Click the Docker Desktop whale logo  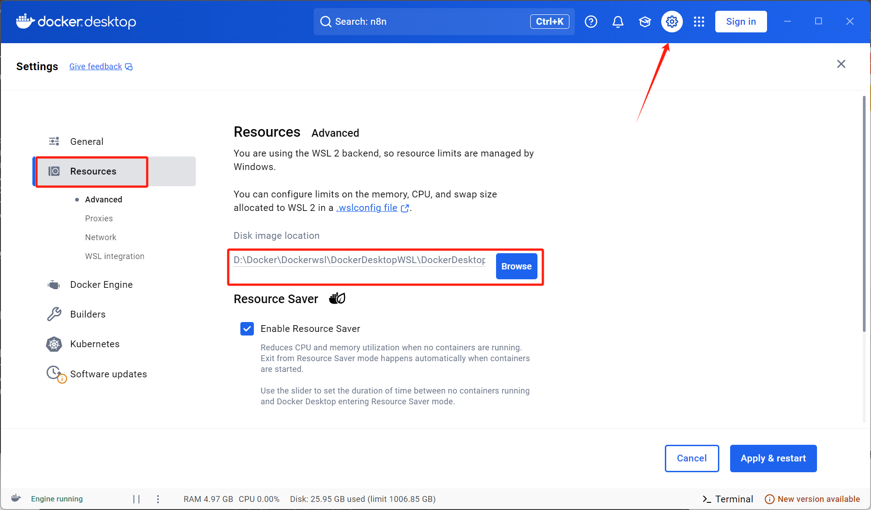click(x=25, y=21)
